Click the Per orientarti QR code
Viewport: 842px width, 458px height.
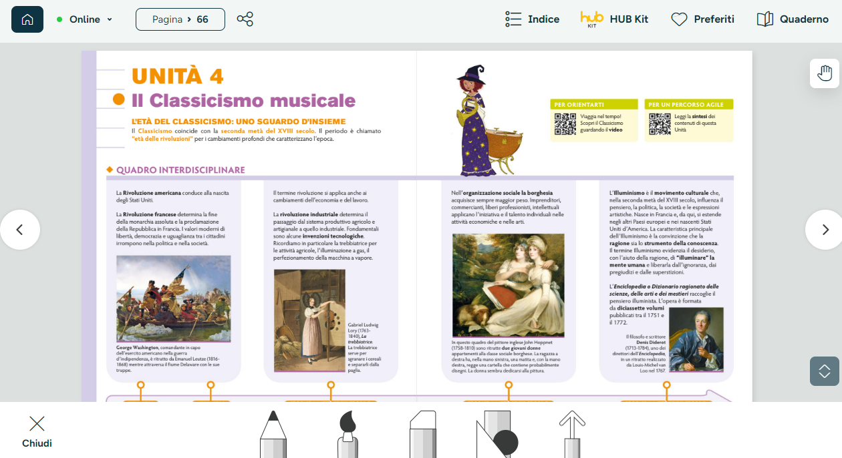coord(565,124)
